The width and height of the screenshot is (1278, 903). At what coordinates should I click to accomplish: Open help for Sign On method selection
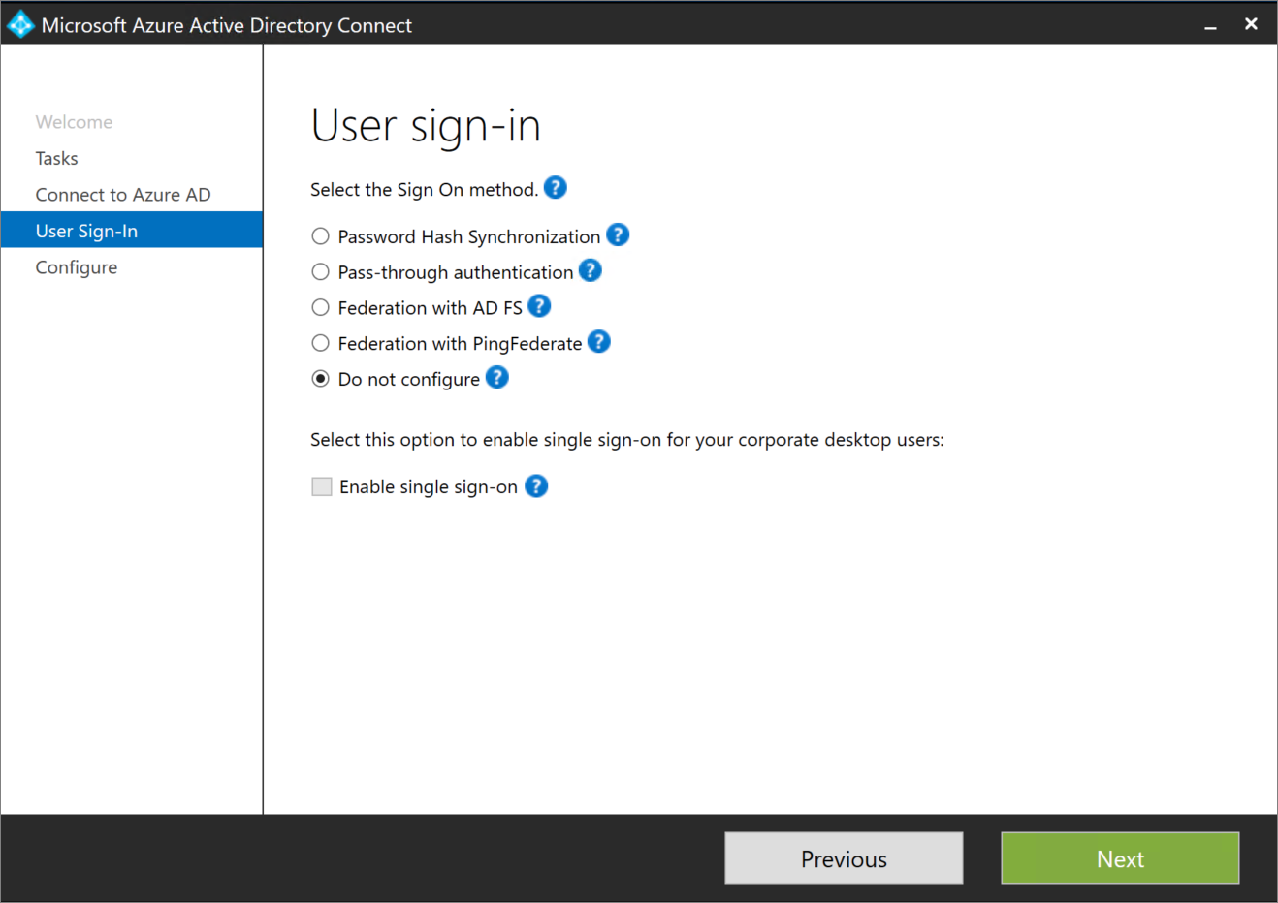[555, 187]
